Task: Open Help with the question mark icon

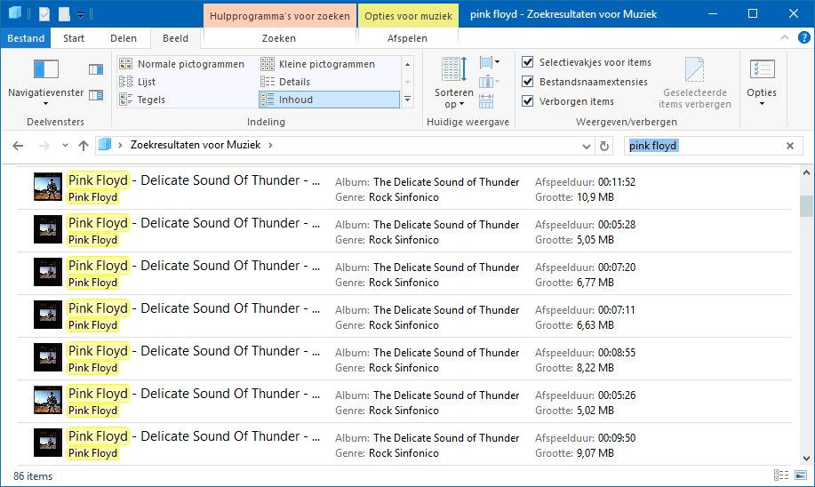Action: tap(804, 37)
